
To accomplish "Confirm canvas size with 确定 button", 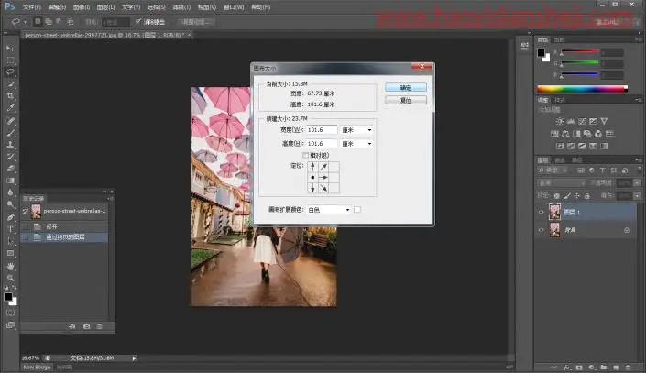I will coord(406,87).
